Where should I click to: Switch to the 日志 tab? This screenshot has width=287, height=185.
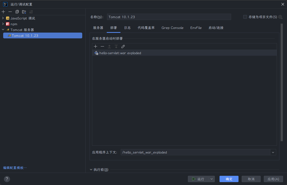127,28
